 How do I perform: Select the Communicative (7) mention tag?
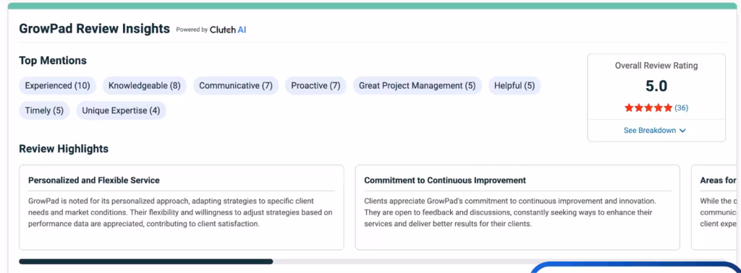click(236, 86)
